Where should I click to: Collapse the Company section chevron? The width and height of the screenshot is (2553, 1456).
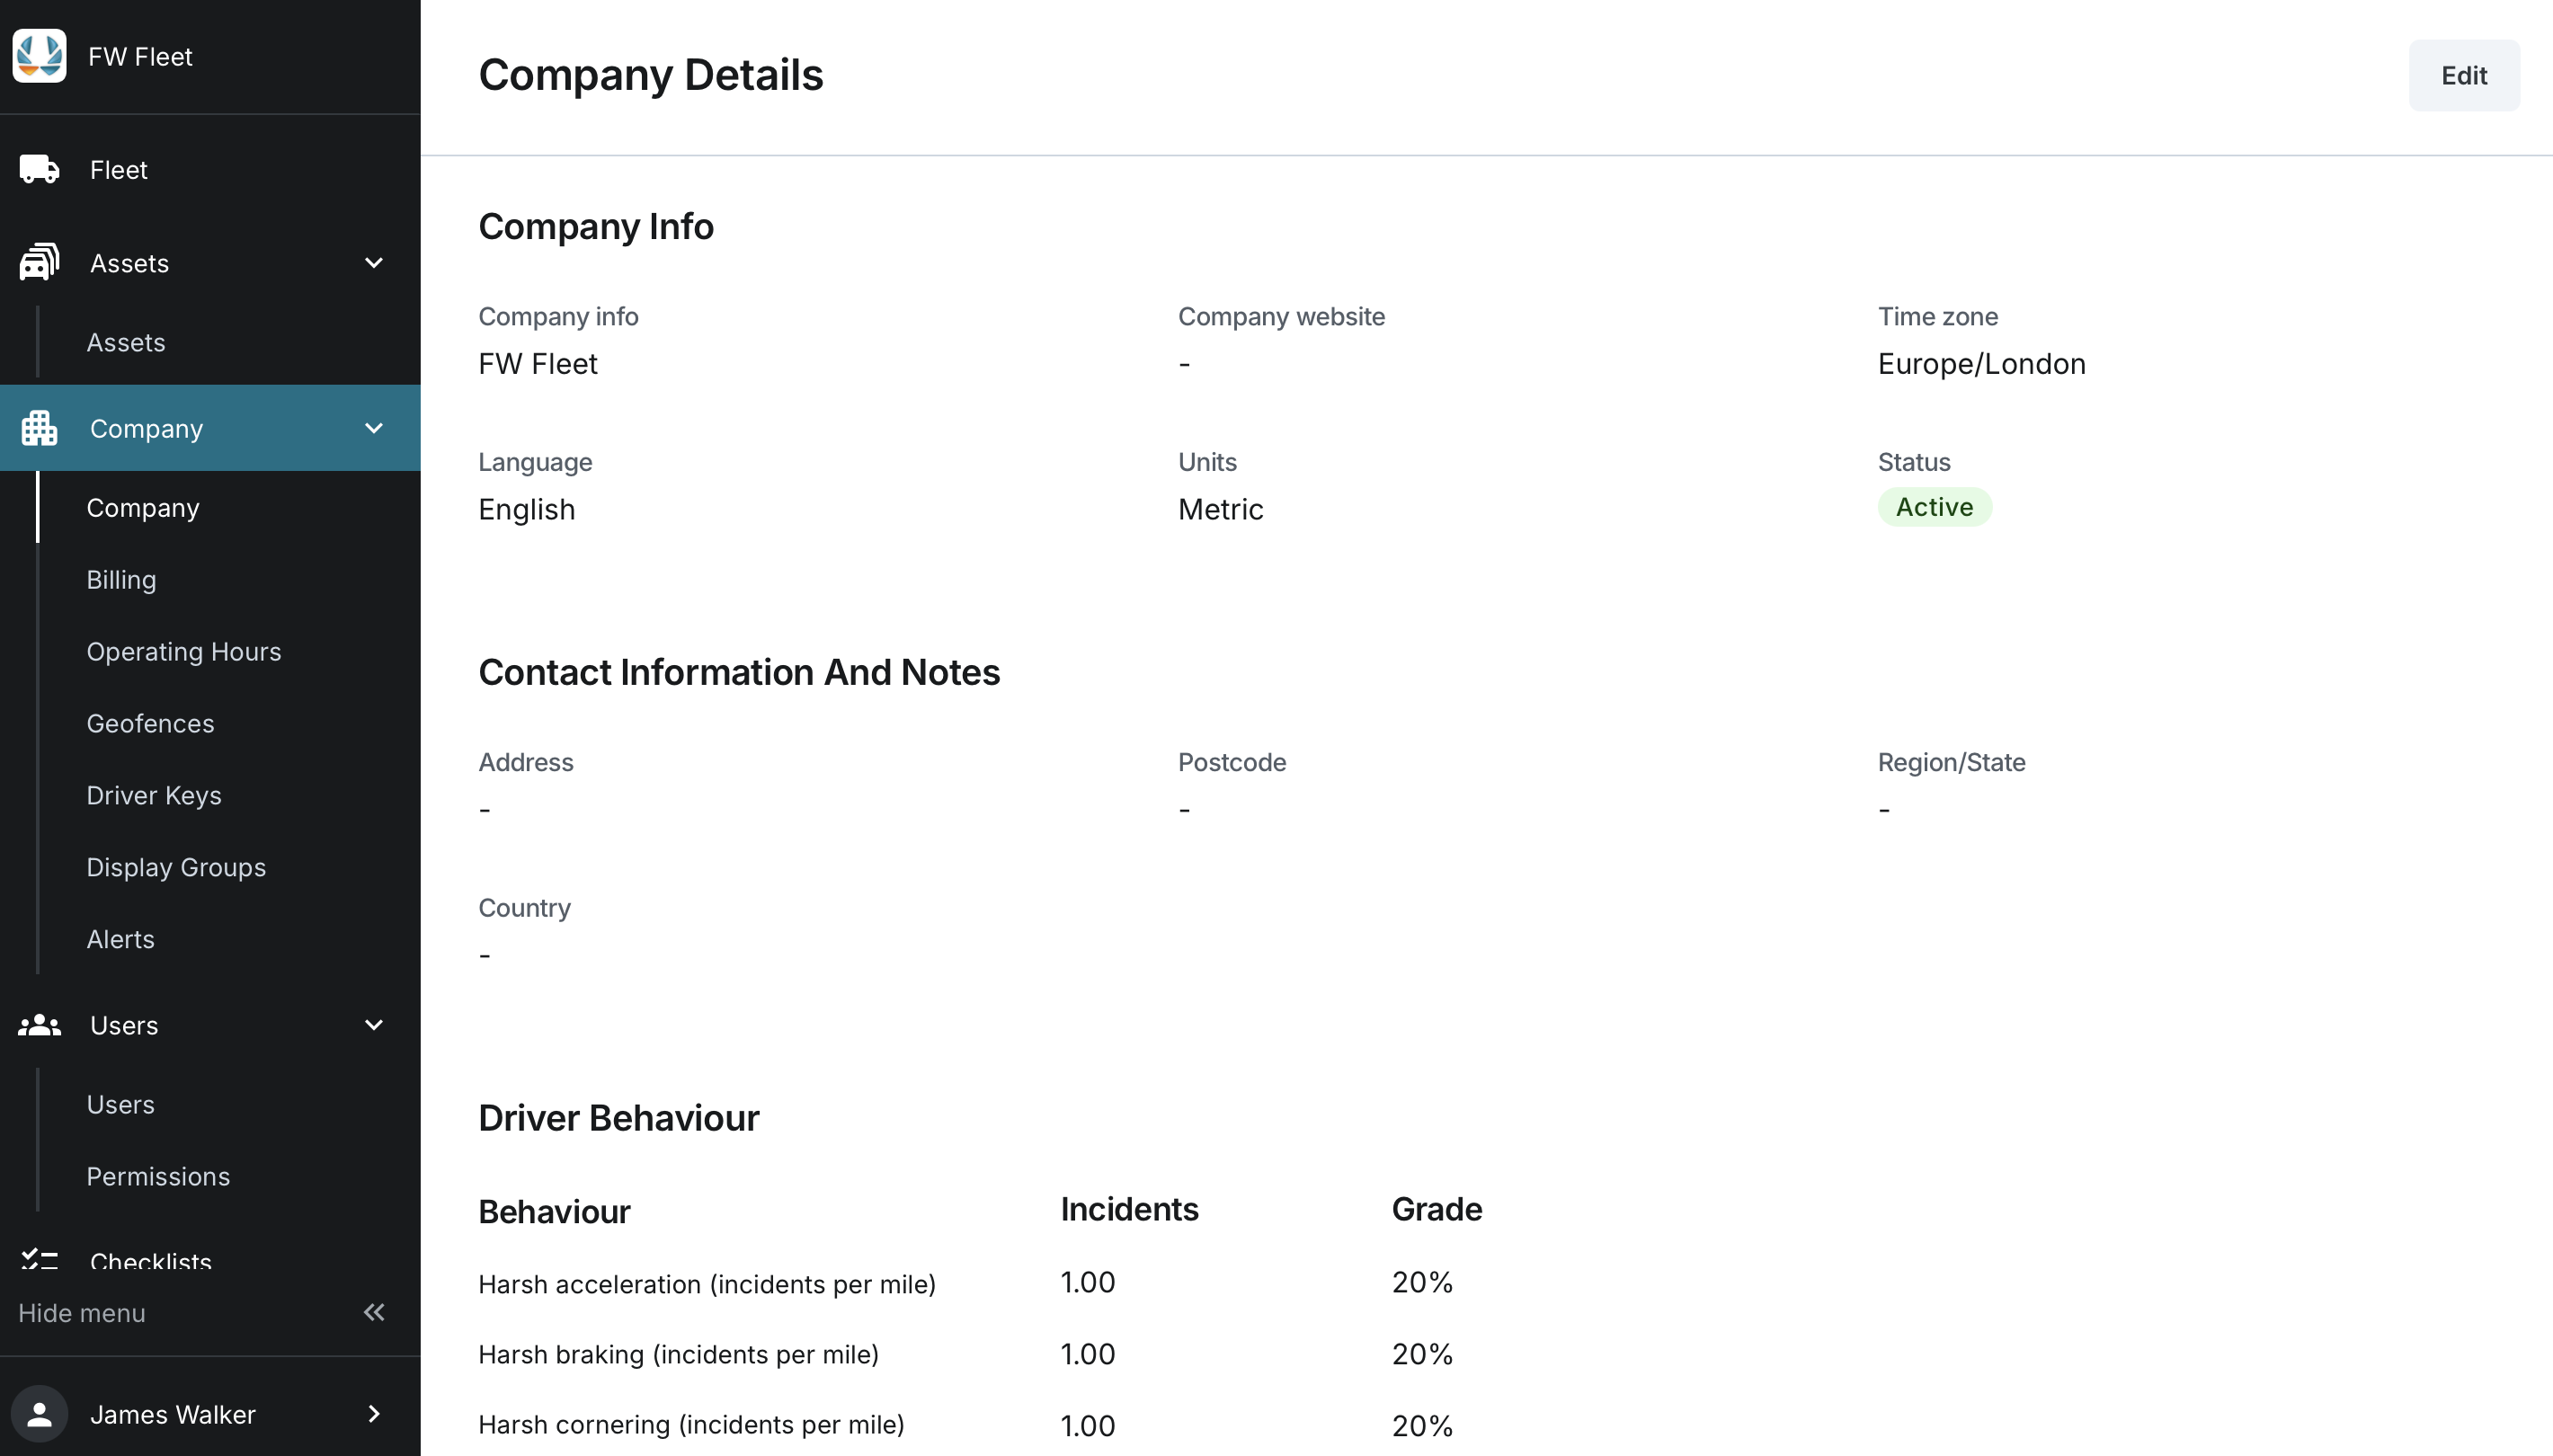[x=374, y=428]
